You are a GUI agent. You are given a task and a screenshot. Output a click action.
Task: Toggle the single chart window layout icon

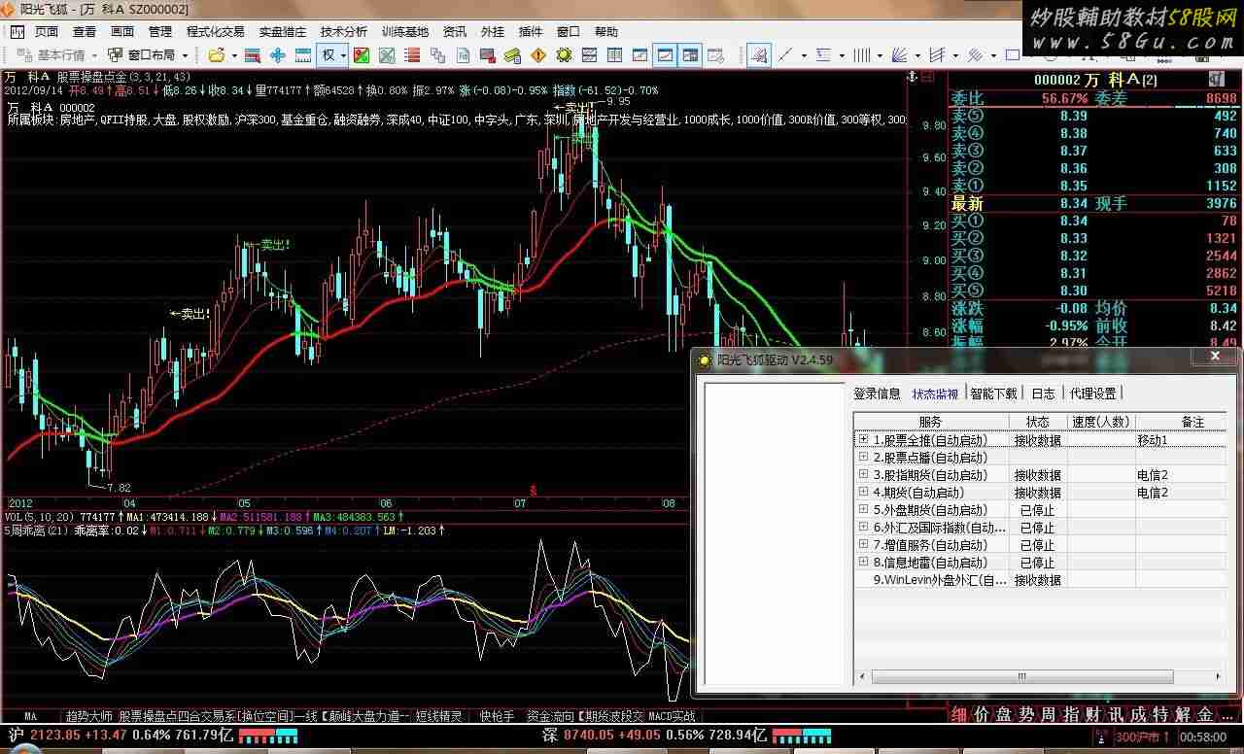(x=666, y=55)
